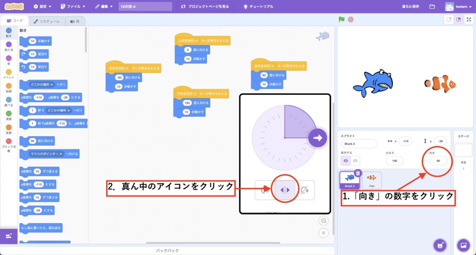476x255 pixels.
Task: Open the 設定 settings menu
Action: (x=42, y=6)
